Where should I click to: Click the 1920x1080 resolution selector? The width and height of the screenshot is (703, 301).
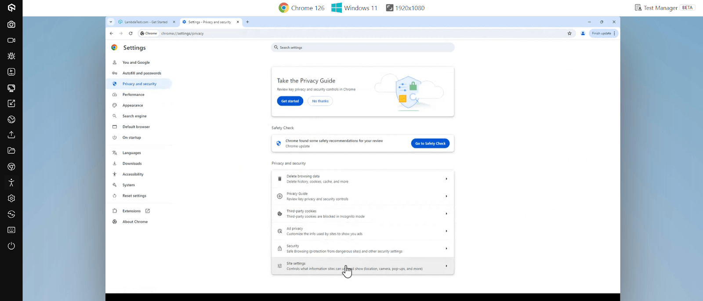coord(405,8)
